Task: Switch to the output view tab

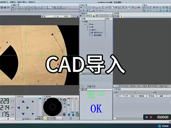Action: tap(142, 86)
